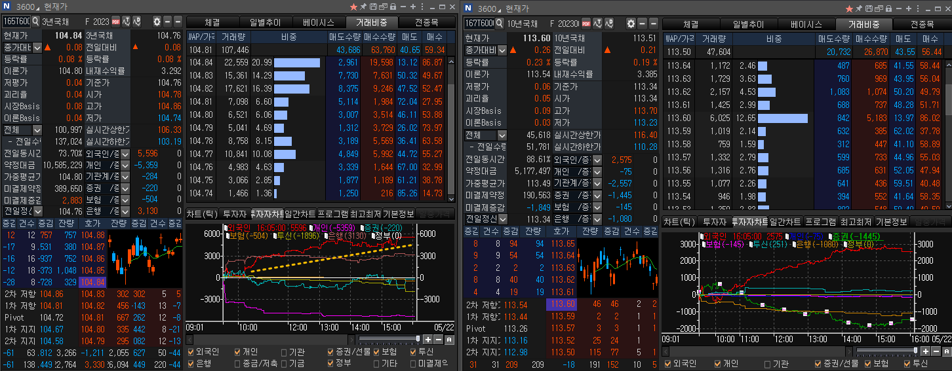
Task: Click the lock icon in left window title bar
Action: coord(392,7)
